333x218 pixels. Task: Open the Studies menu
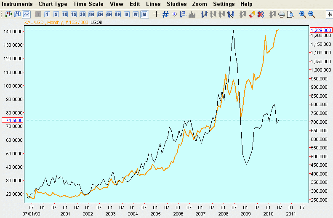click(x=177, y=4)
